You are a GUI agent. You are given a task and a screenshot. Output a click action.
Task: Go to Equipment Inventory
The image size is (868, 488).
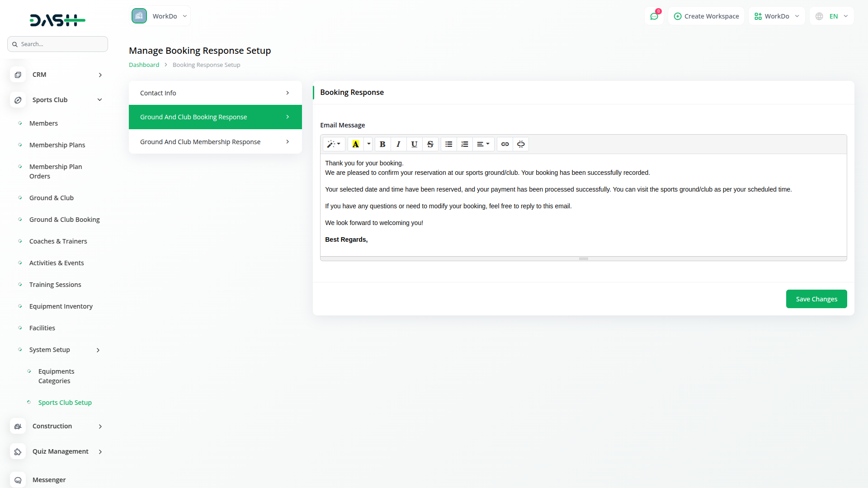(61, 306)
